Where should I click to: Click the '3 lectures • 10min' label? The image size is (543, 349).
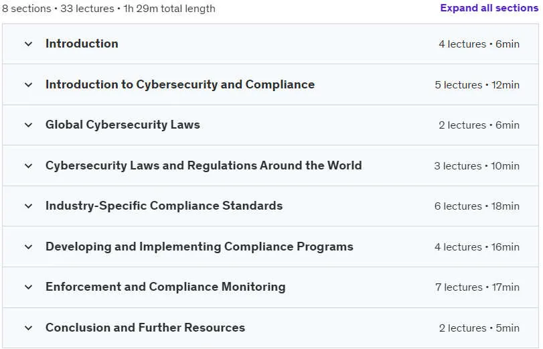click(x=477, y=166)
